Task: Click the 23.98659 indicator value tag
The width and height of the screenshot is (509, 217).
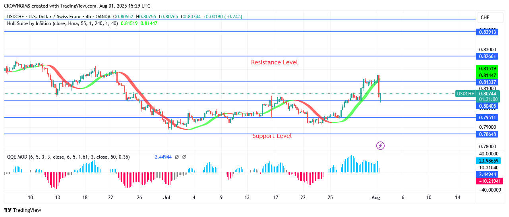Action: point(488,161)
